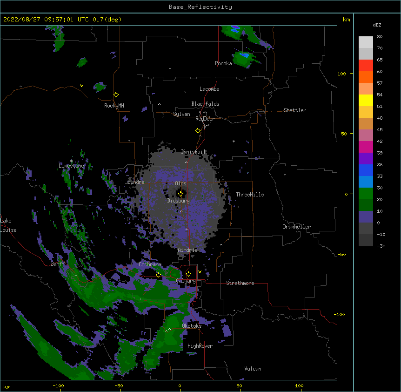Click the dBZ legend heading
The image size is (401, 392).
pos(377,25)
